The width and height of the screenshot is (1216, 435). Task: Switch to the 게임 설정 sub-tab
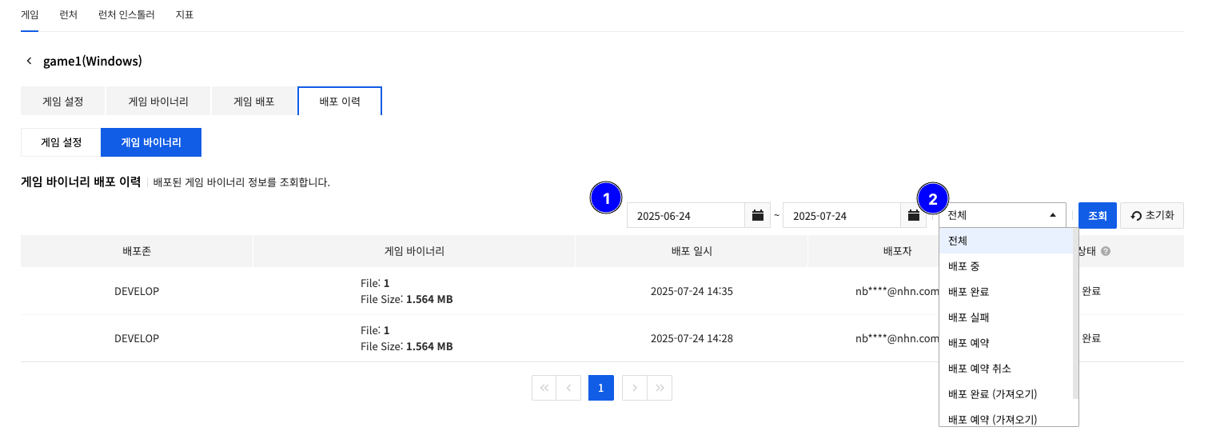coord(61,142)
